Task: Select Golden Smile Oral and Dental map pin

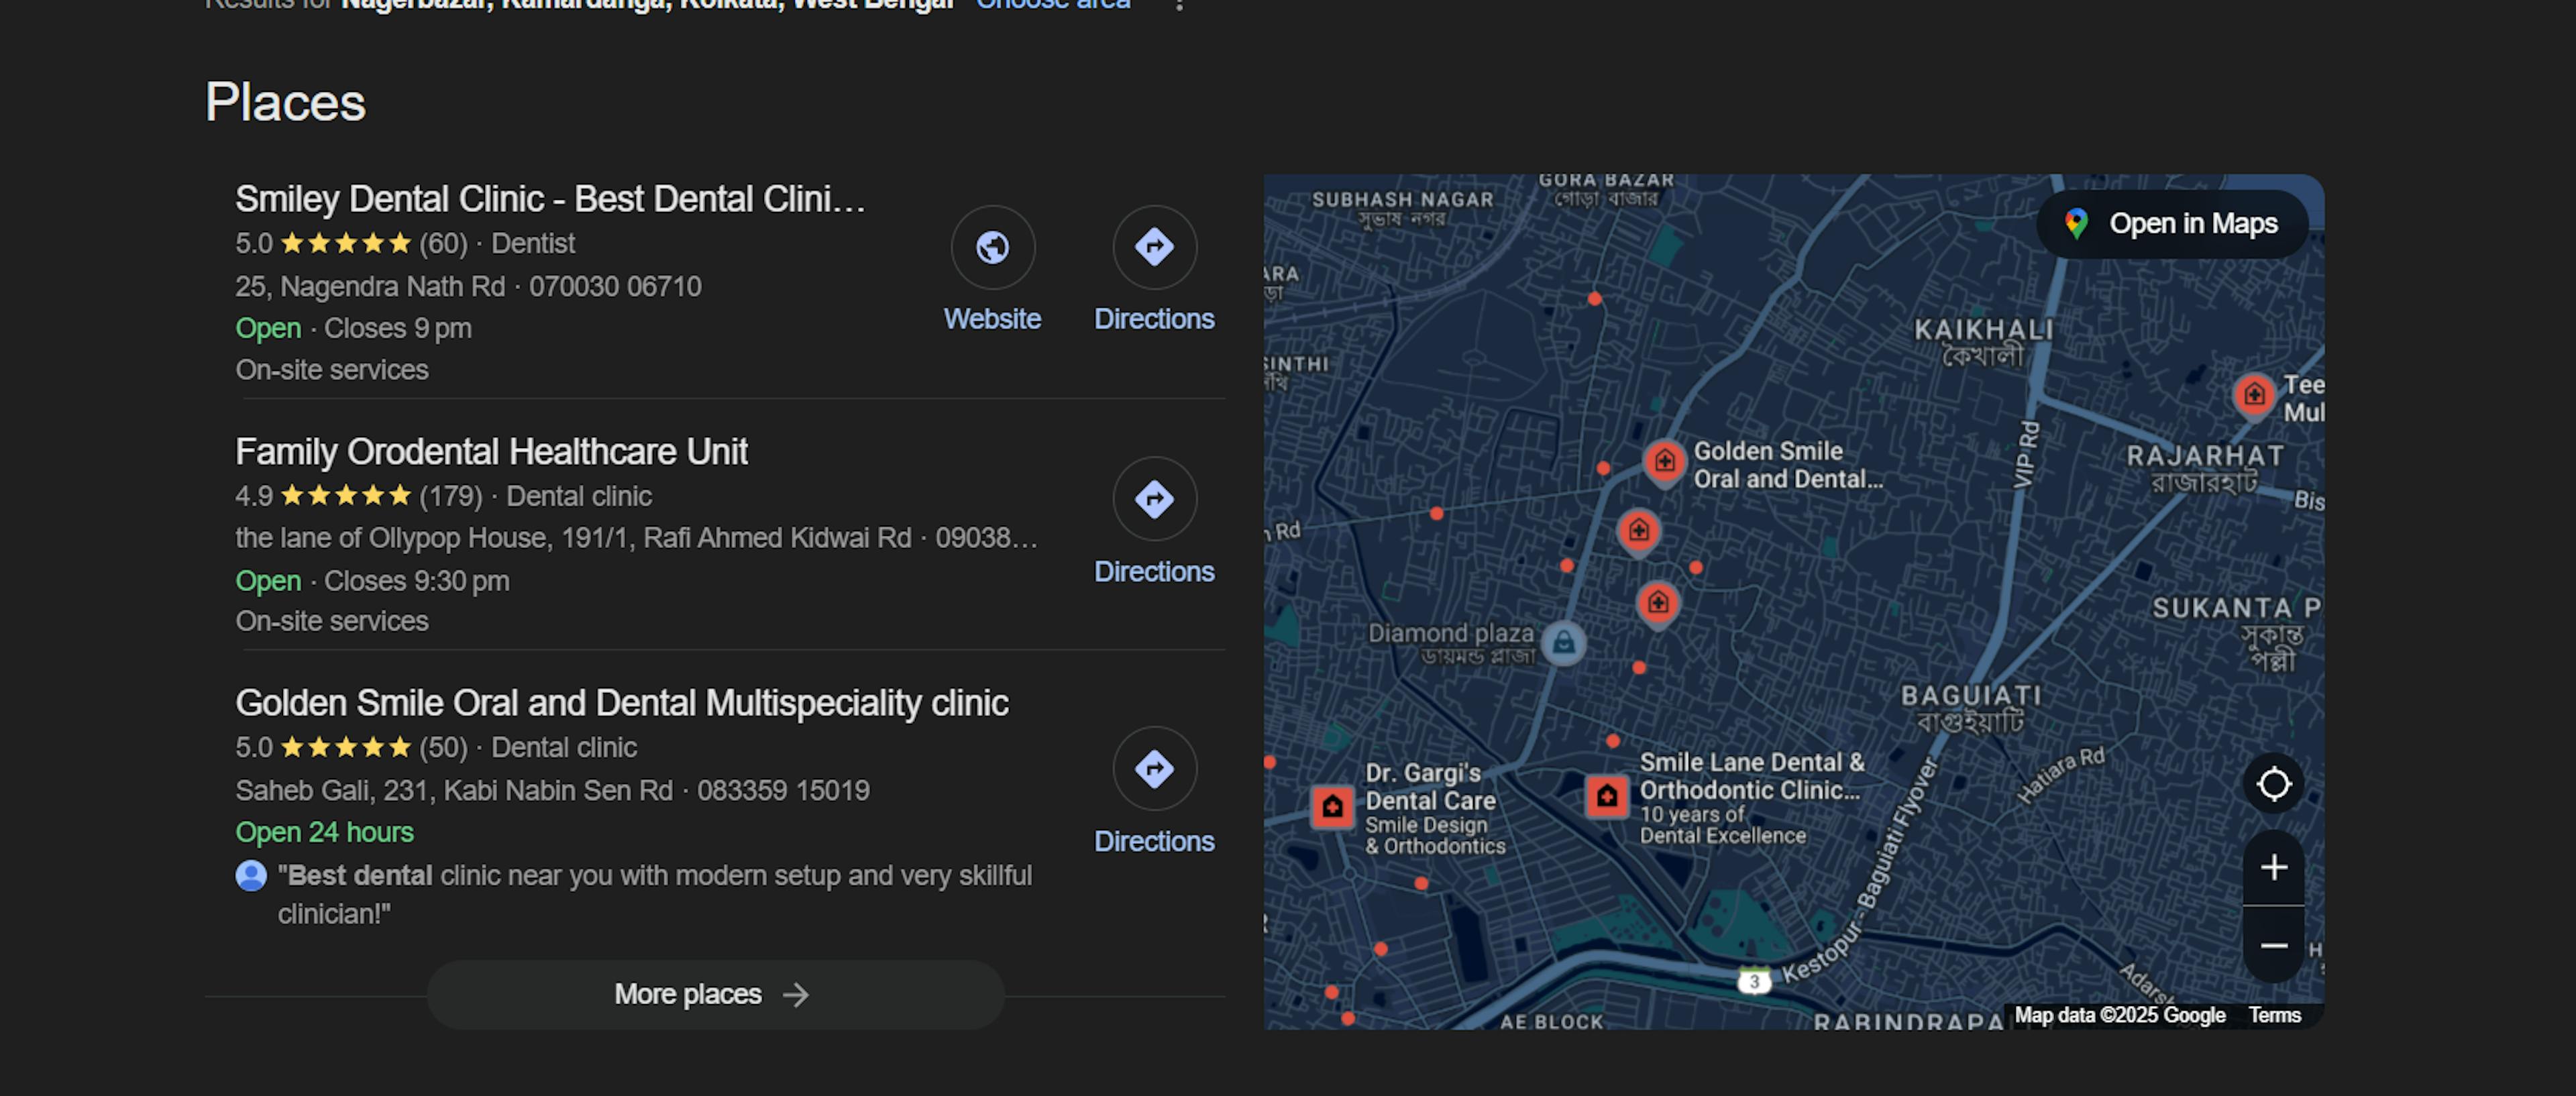Action: (x=1664, y=462)
